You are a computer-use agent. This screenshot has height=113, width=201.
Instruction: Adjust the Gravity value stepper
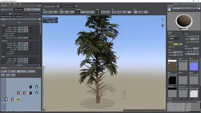(x=25, y=59)
